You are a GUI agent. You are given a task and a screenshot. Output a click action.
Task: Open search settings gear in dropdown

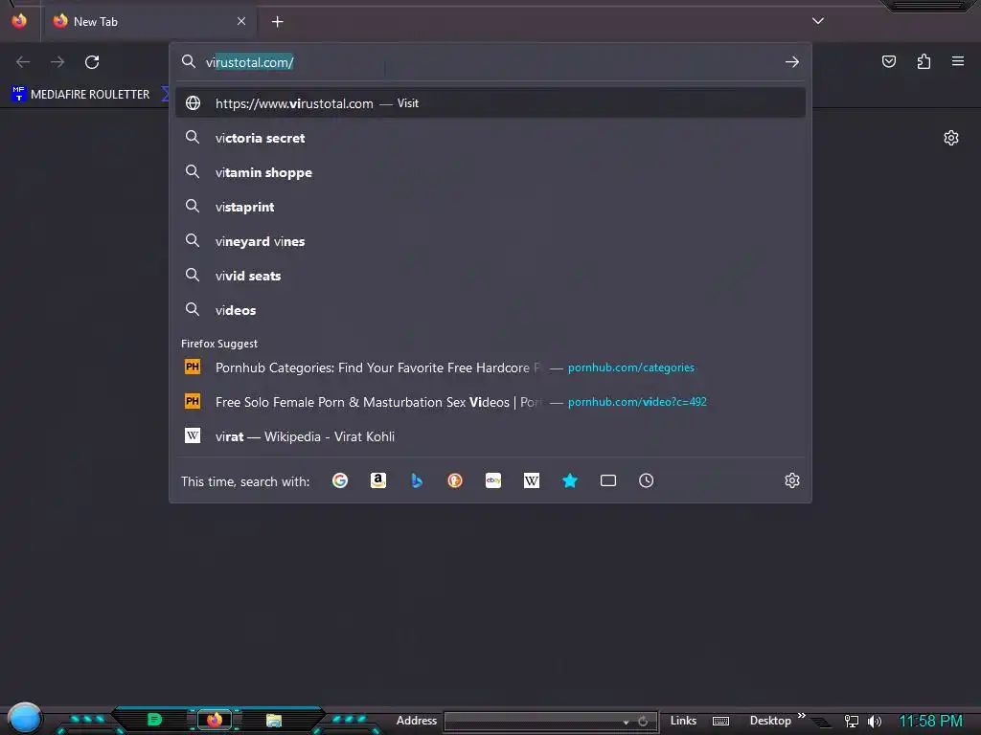coord(792,480)
